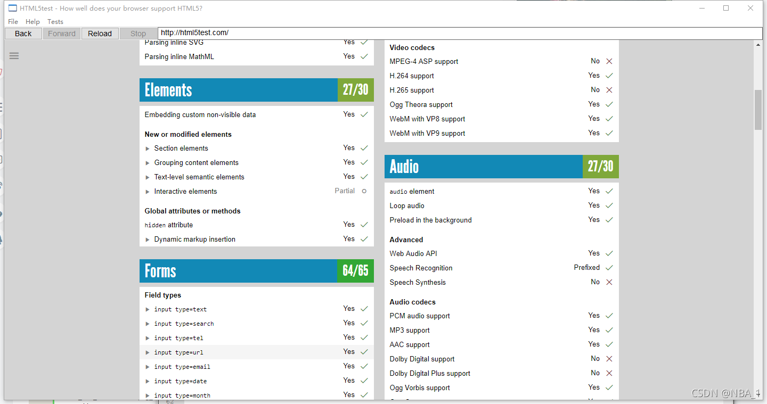Click the "Prefixed" result for Speech Recognition
Image resolution: width=767 pixels, height=404 pixels.
point(587,267)
